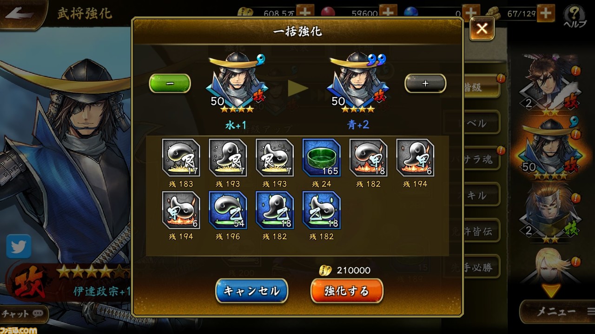Click the gold coin plus icon at top
The width and height of the screenshot is (595, 334).
pos(304,13)
